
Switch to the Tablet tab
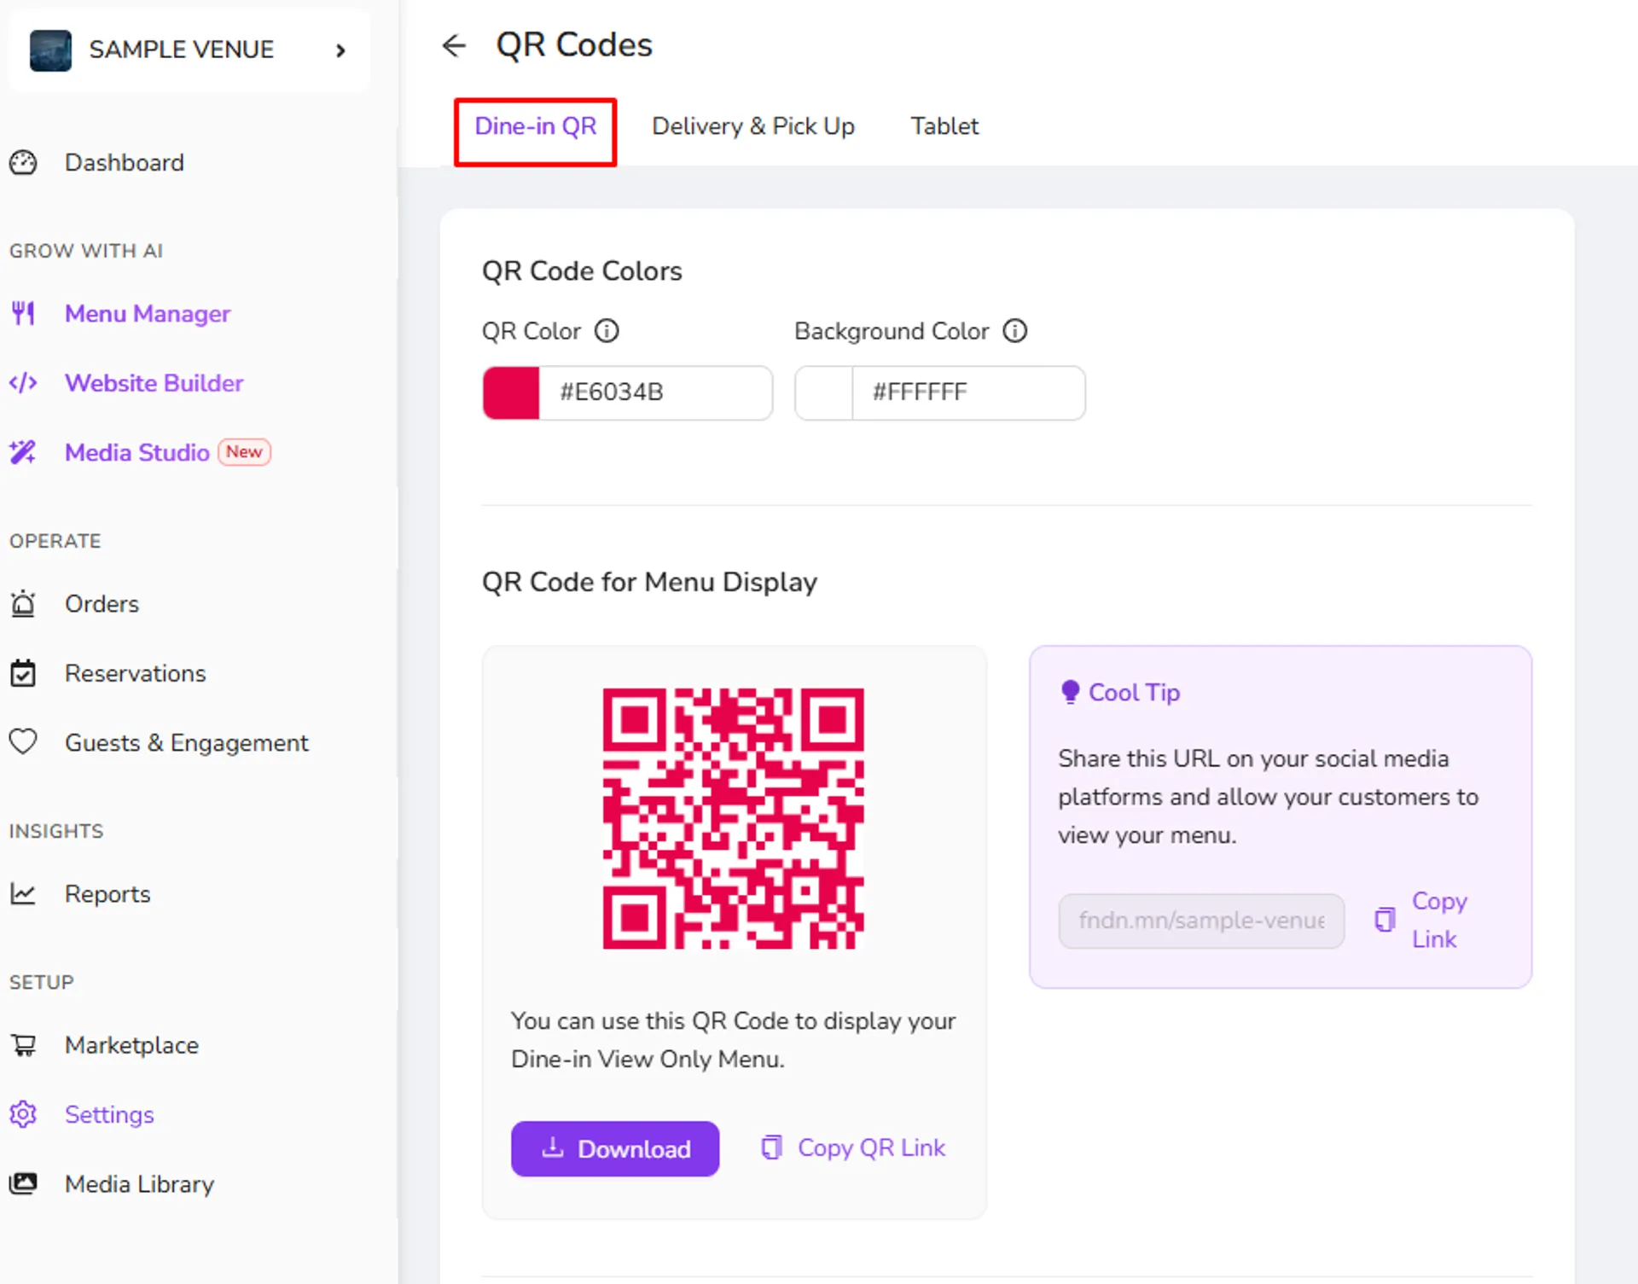click(x=944, y=126)
